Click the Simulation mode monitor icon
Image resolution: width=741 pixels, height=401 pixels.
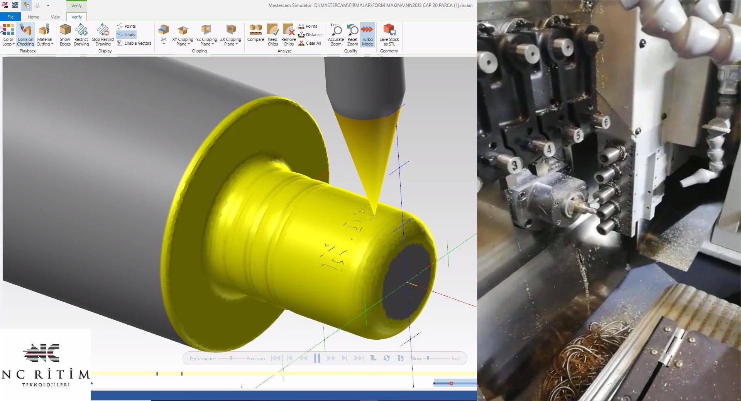tap(37, 5)
